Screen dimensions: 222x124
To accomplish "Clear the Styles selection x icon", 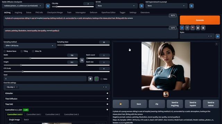I will click(x=208, y=36).
